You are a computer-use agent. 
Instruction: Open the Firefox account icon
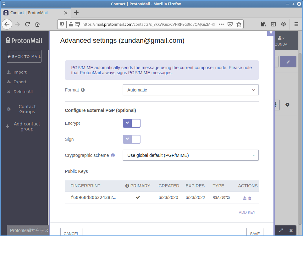(284, 24)
